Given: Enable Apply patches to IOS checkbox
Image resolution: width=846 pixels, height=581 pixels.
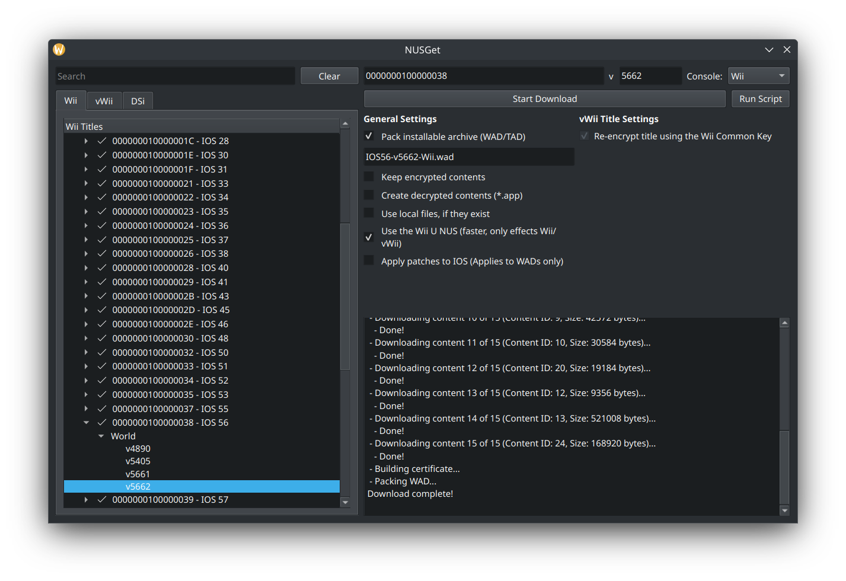Looking at the screenshot, I should coord(369,261).
